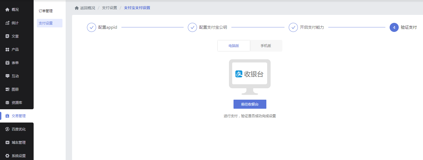Click the image icon beside 图册
Screen dimensions: 423x160
tap(7, 89)
